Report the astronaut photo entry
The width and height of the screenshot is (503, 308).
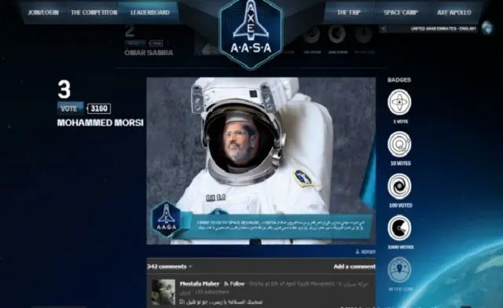pos(365,252)
